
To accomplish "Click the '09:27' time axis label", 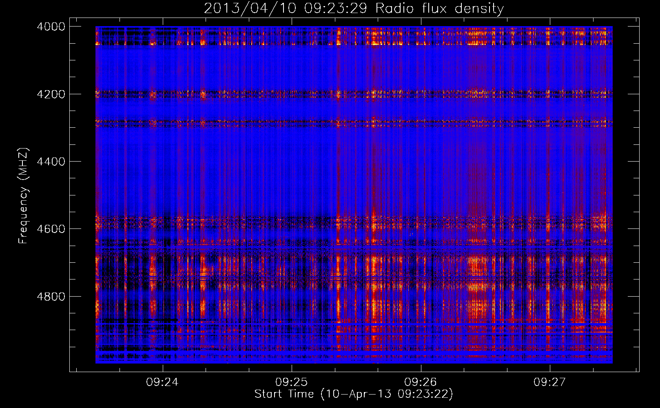I will click(550, 382).
